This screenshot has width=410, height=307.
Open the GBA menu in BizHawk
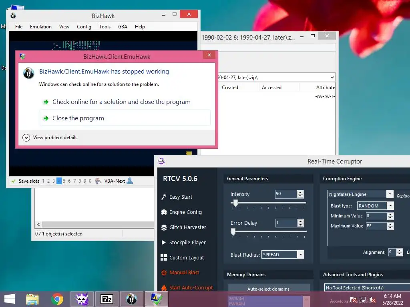123,27
